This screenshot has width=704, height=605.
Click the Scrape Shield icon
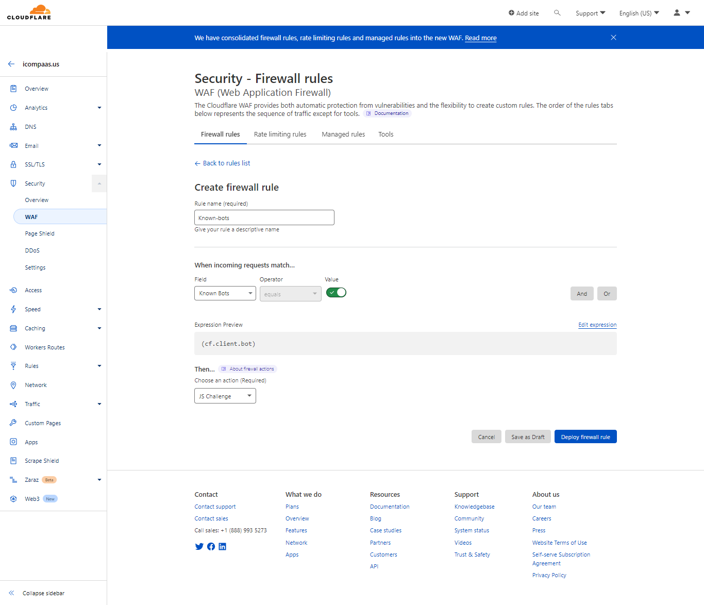tap(13, 461)
